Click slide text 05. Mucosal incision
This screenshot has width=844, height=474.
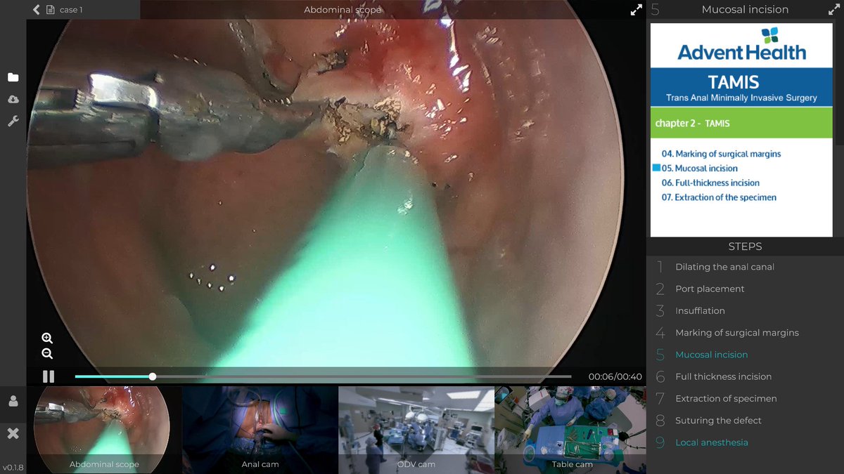pyautogui.click(x=699, y=169)
